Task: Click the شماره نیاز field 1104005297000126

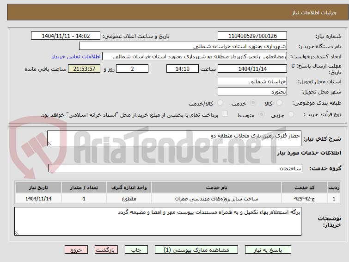Action: pos(252,36)
